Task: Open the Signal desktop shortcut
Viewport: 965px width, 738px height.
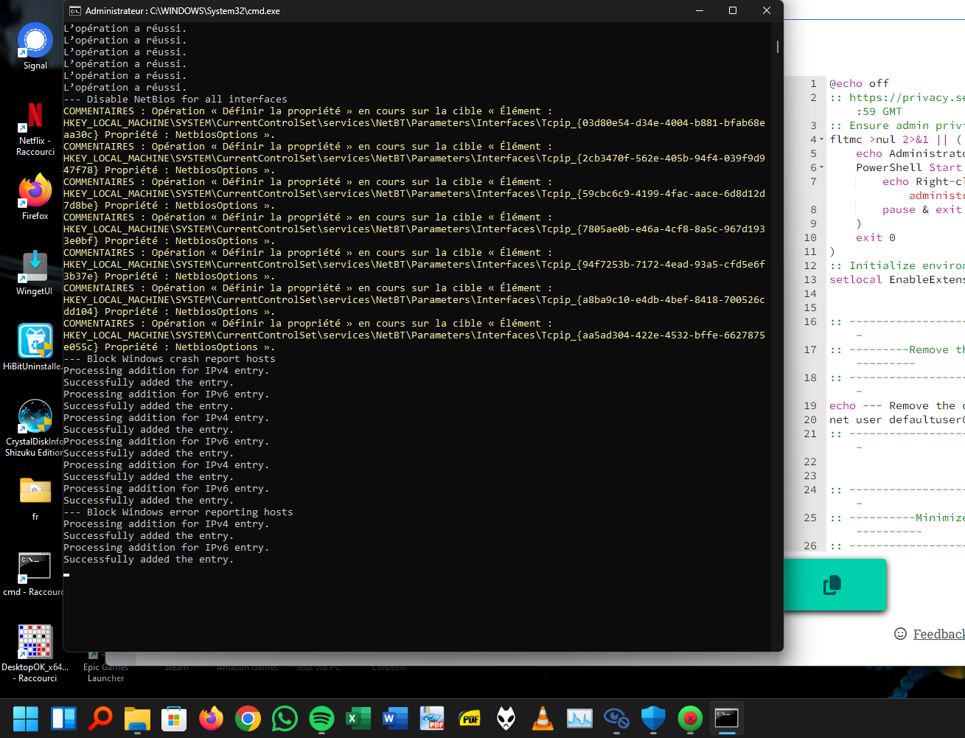Action: pos(35,46)
